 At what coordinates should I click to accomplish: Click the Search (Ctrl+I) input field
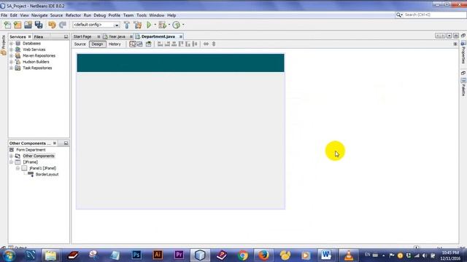tap(433, 15)
